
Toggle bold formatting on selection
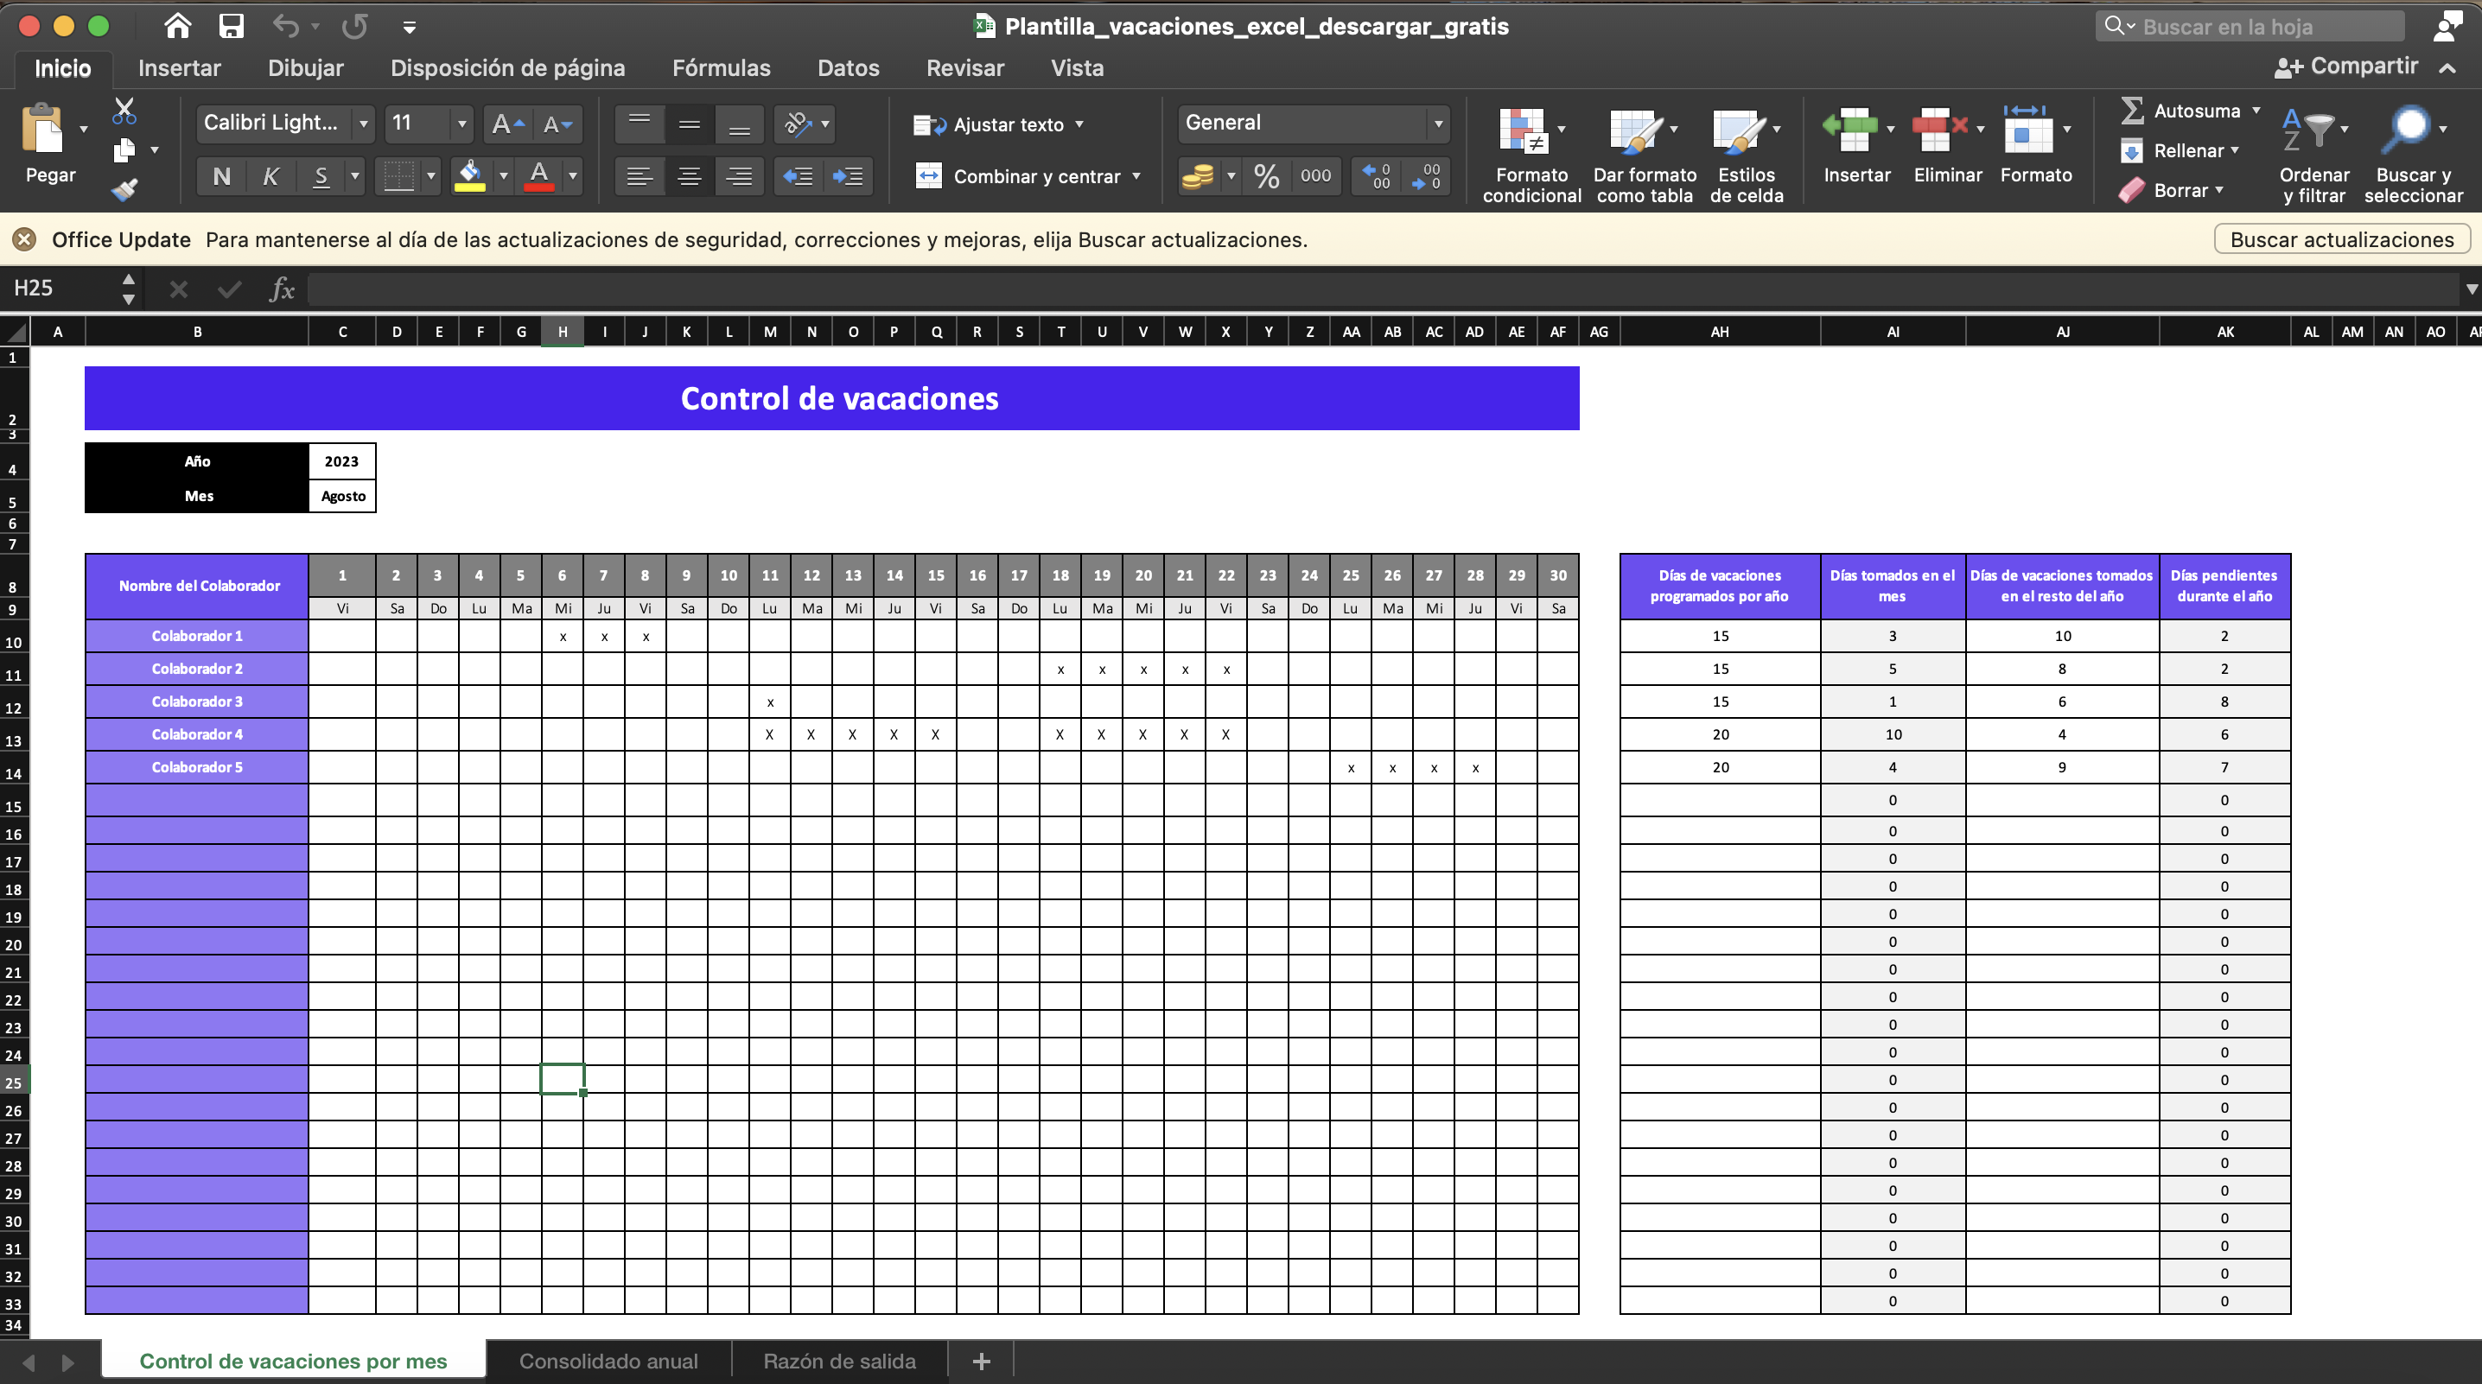tap(221, 175)
